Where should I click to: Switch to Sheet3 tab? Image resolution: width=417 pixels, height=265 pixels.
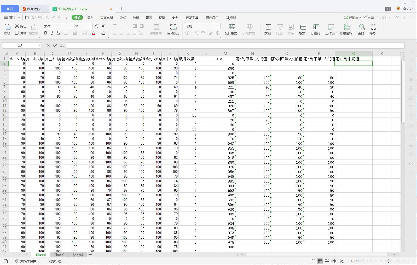78,255
